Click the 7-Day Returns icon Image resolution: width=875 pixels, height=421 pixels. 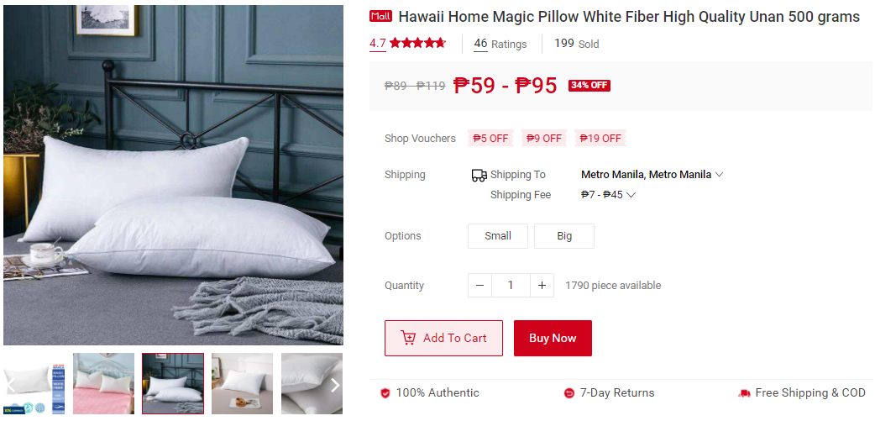[569, 393]
